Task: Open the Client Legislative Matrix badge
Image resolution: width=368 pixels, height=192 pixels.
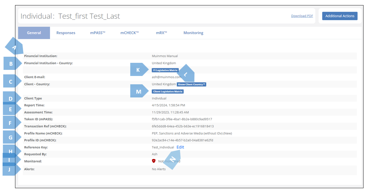Action: (168, 91)
